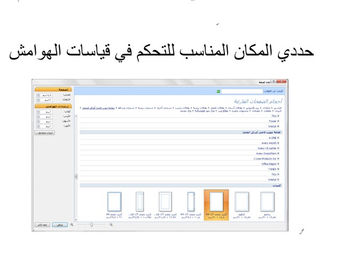The width and height of the screenshot is (342, 256).
Task: Jump to إعلانات advertisements category link
Action: pyautogui.click(x=267, y=108)
